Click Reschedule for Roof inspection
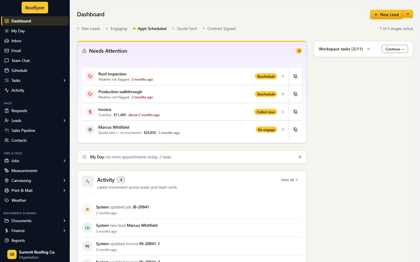 [266, 77]
